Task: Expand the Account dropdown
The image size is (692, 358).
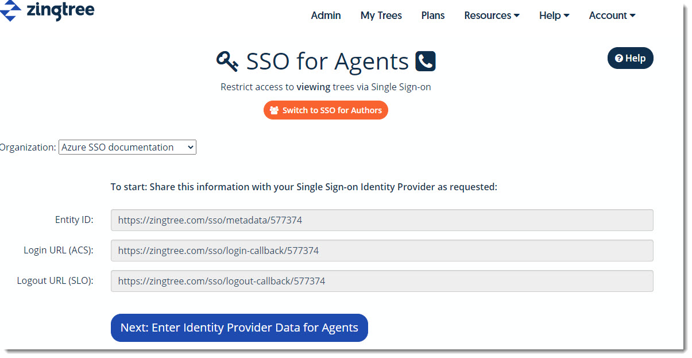Action: click(x=611, y=16)
